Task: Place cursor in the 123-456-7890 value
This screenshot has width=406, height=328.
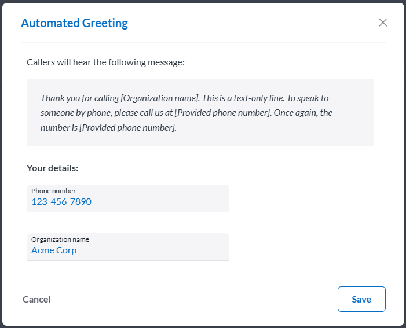Action: (x=61, y=202)
